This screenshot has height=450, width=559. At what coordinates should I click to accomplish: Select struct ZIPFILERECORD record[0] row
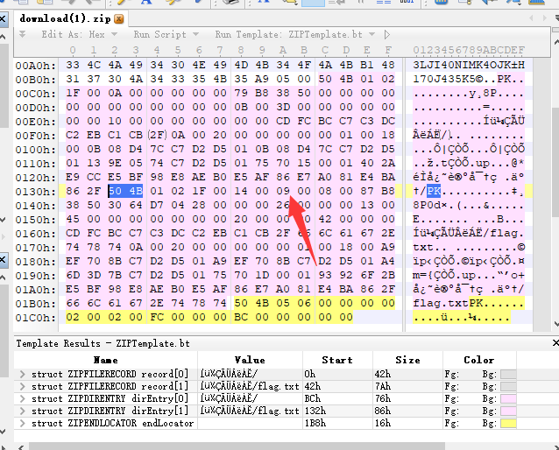coord(265,374)
